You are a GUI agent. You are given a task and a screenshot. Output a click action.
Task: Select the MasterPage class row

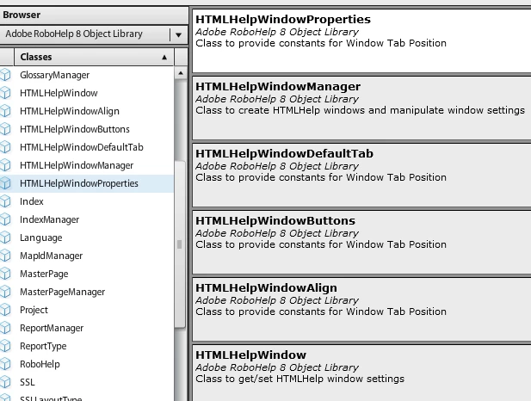(87, 274)
